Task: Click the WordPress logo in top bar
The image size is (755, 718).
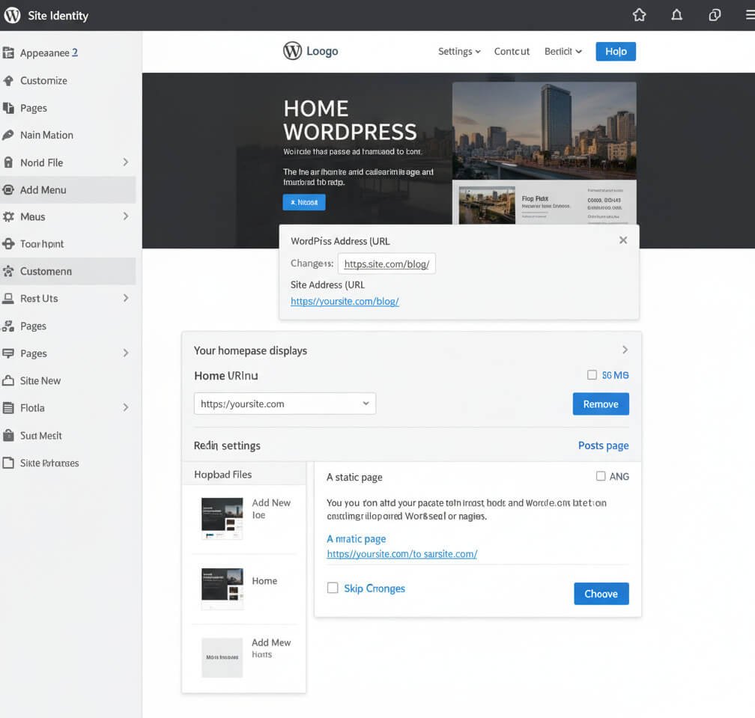Action: (x=11, y=14)
